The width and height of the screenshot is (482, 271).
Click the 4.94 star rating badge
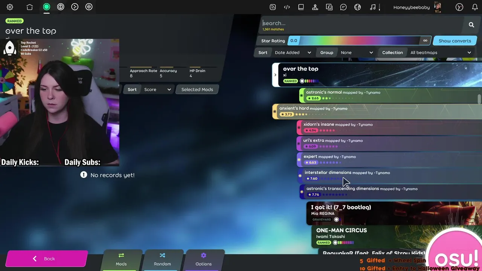tap(311, 131)
